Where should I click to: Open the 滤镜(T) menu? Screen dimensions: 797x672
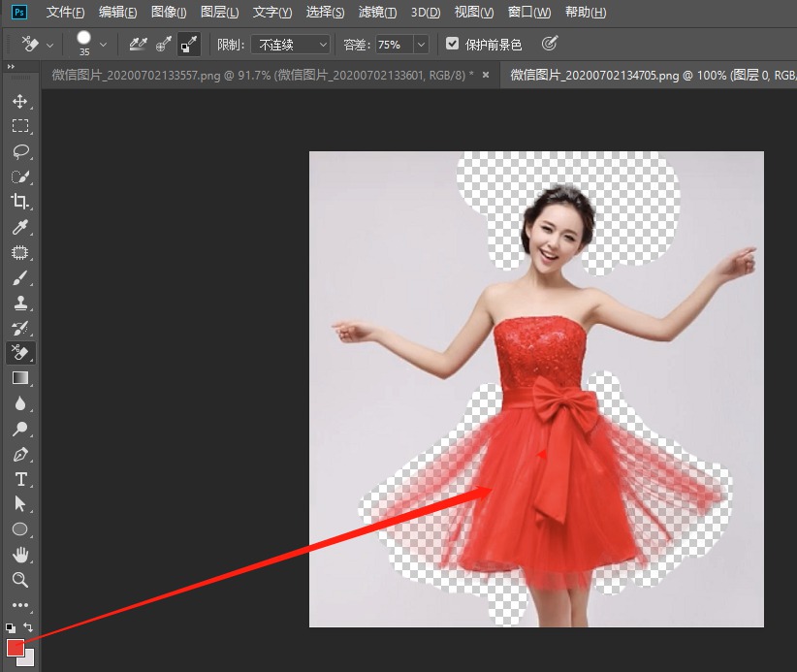tap(377, 13)
